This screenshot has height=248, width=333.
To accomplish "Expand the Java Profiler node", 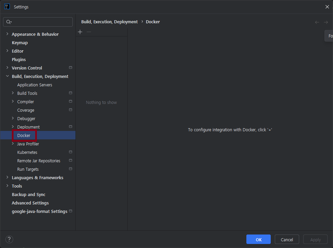I will [13, 144].
